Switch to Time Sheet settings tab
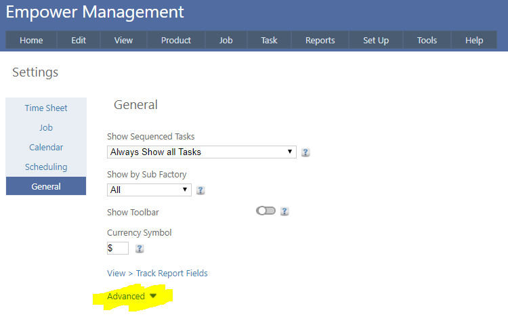The image size is (508, 323). coord(46,108)
